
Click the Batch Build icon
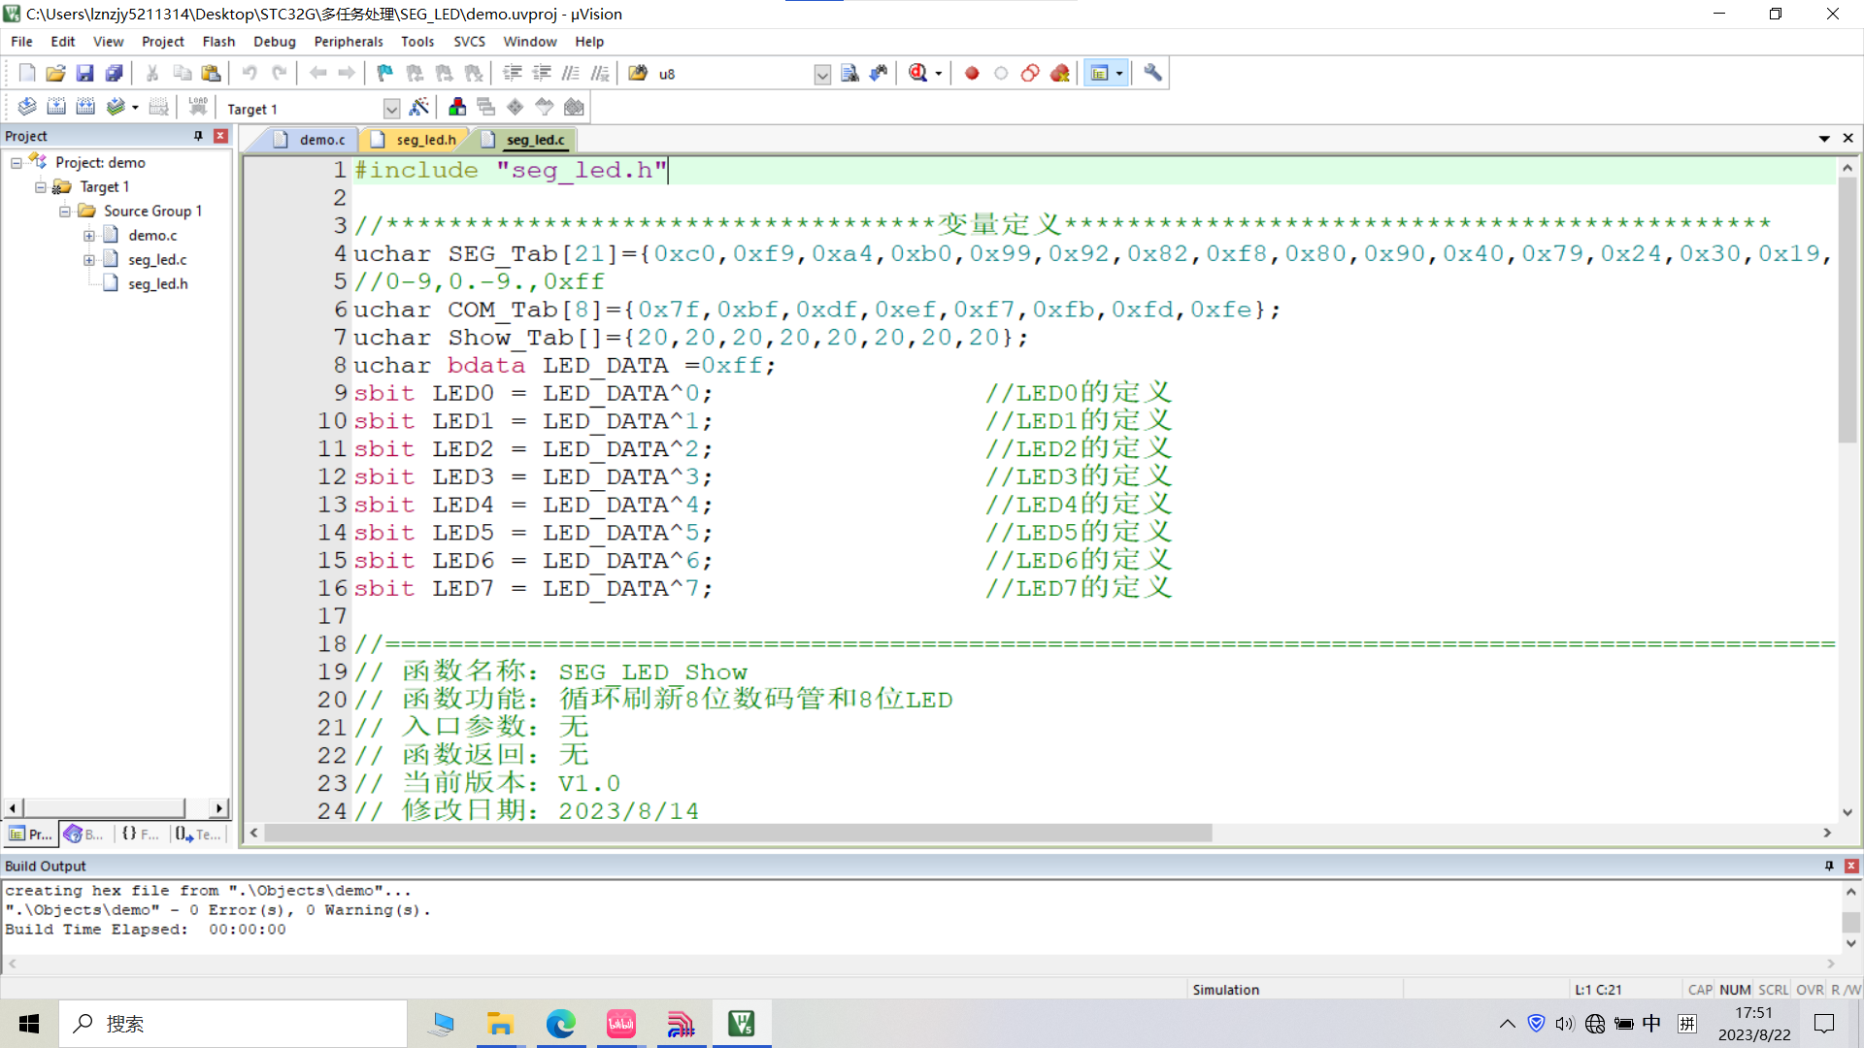(x=116, y=107)
